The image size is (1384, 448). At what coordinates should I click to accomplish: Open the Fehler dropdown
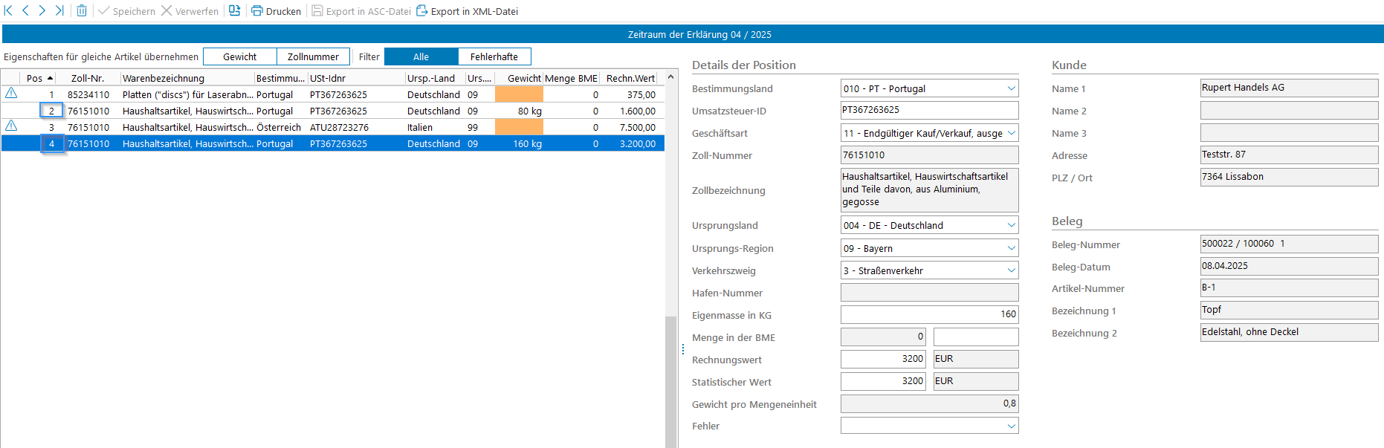click(1011, 426)
